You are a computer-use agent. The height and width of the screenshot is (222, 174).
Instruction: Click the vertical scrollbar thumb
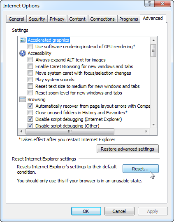point(153,50)
